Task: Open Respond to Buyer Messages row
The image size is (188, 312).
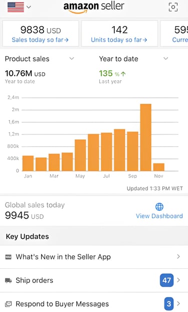Action: (x=94, y=304)
